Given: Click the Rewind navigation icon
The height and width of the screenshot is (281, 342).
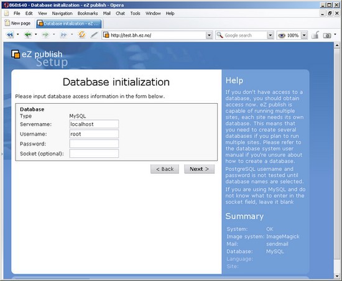Looking at the screenshot, I should pos(10,35).
